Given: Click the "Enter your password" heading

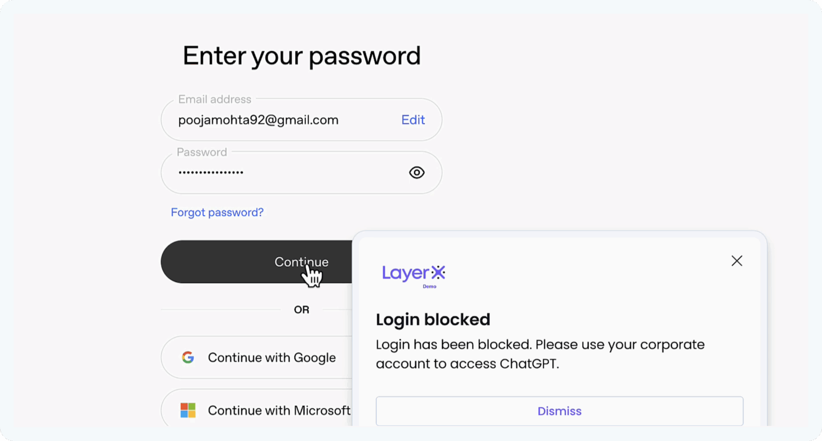Looking at the screenshot, I should 302,56.
